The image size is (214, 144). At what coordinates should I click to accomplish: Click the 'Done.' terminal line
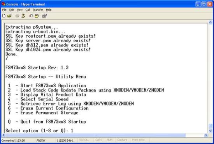click(12, 54)
